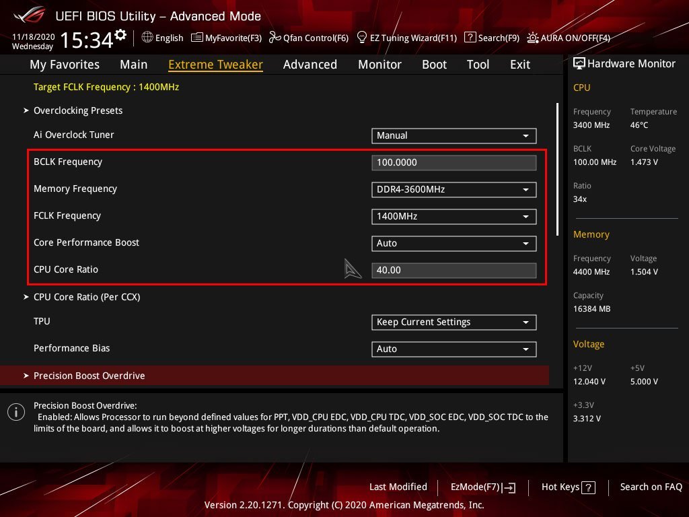The width and height of the screenshot is (689, 517).
Task: Click Capacity 16384 MB value
Action: (x=592, y=308)
